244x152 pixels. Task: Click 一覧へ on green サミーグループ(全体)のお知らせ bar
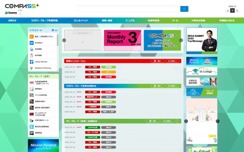coord(153,121)
